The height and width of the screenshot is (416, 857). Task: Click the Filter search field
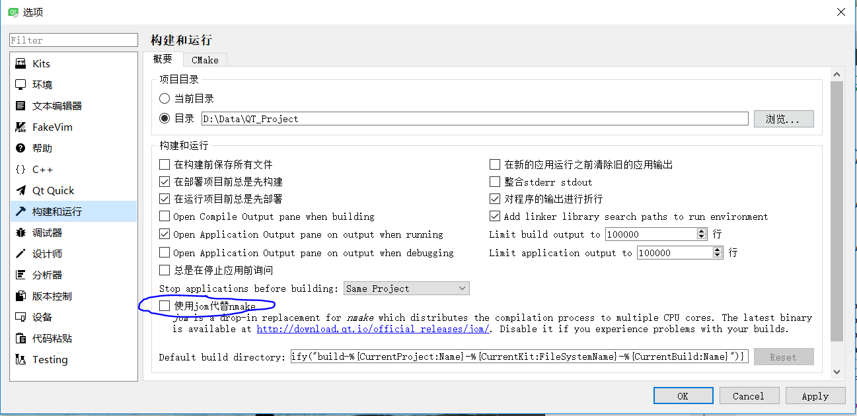[x=73, y=40]
